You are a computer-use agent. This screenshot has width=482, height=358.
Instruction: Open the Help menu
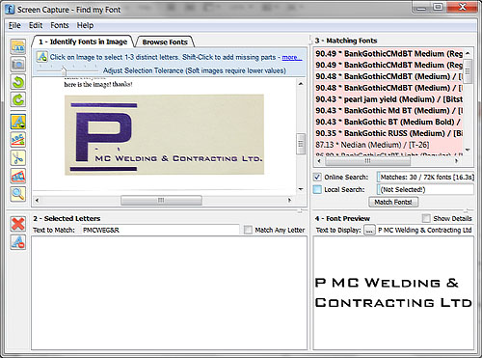tap(85, 25)
